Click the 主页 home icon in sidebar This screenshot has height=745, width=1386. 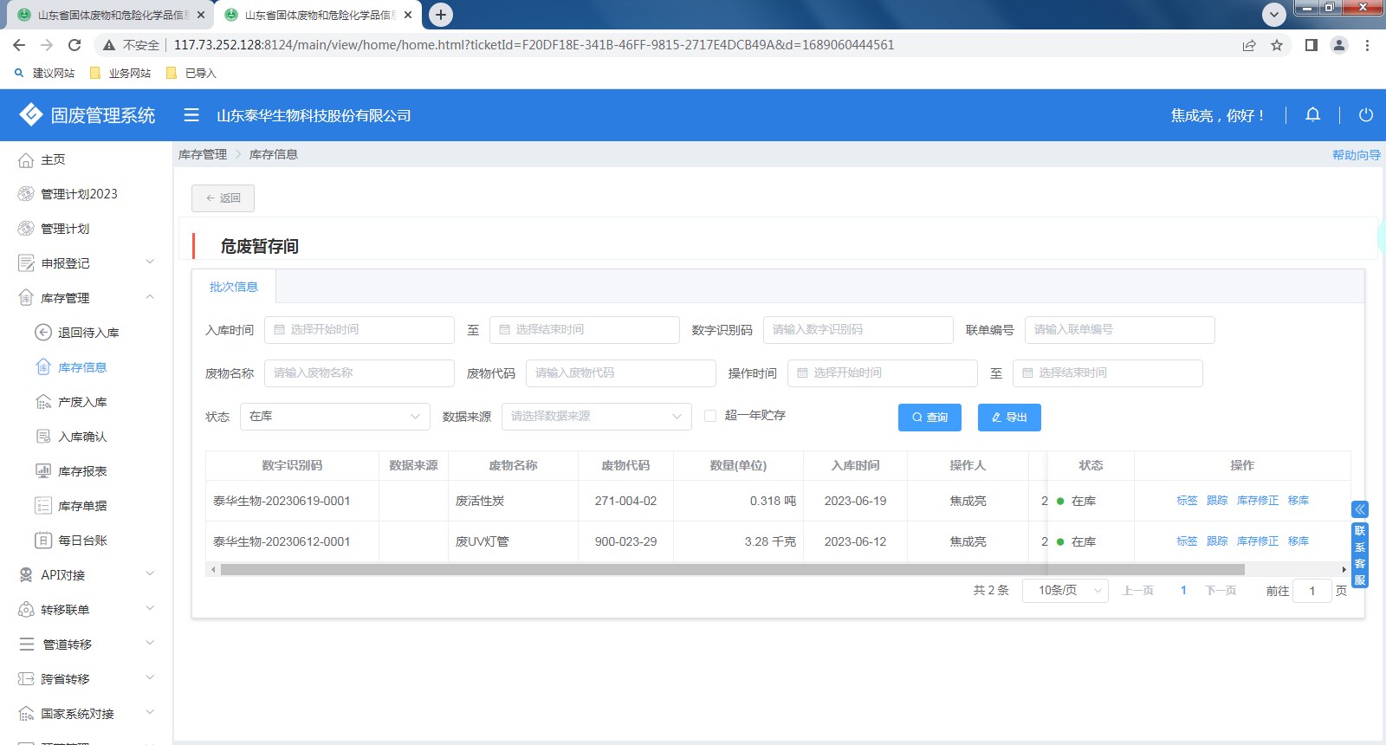tap(26, 160)
